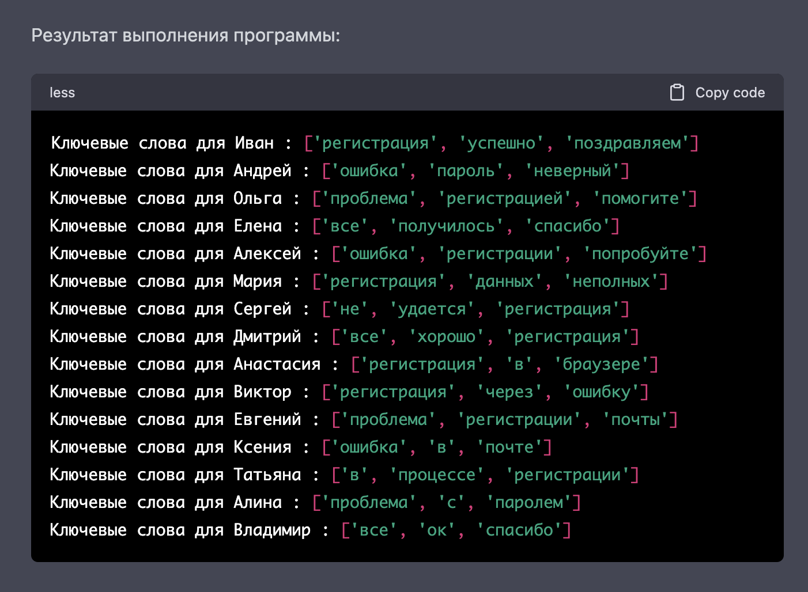
Task: Click the name Андрей in output
Action: 262,170
